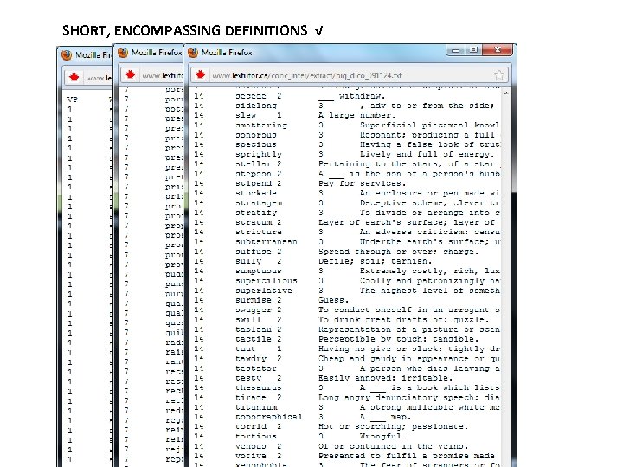Select the word "slew"
Viewport: 623px width, 467px height.
point(245,116)
